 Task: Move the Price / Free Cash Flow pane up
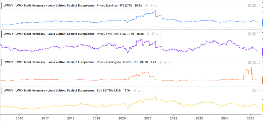[x=250, y=34]
